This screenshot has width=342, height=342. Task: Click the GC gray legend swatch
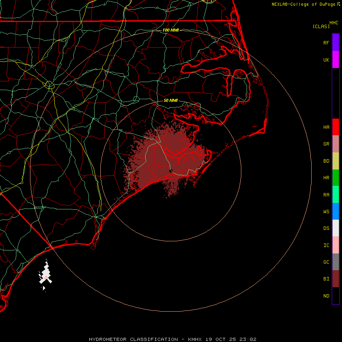[x=336, y=262]
